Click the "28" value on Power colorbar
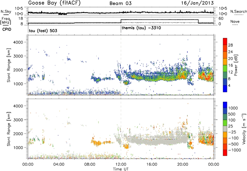Image resolution: width=247 pixels, height=171 pixels. pyautogui.click(x=230, y=45)
